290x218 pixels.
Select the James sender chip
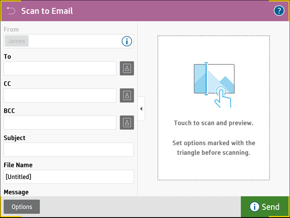(x=17, y=41)
